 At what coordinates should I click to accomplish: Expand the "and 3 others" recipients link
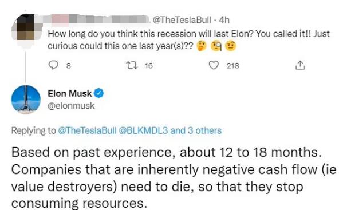(x=196, y=130)
